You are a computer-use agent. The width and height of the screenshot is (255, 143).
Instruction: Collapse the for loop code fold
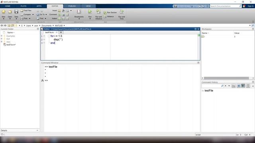tap(49, 36)
